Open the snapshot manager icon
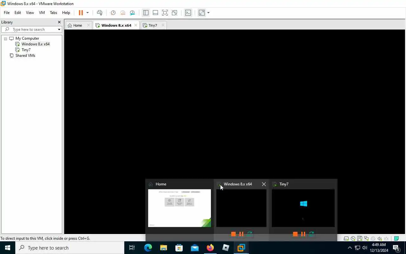This screenshot has height=254, width=406. (x=132, y=13)
